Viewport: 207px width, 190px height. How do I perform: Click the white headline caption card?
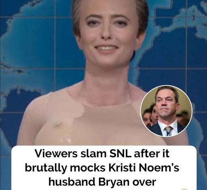[x=104, y=168]
